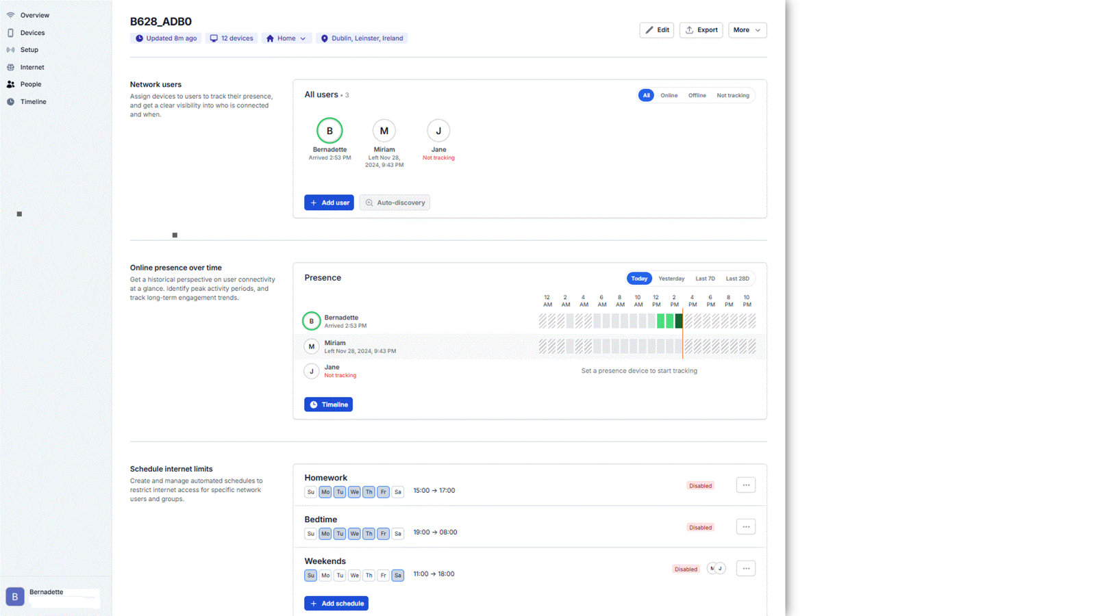The height and width of the screenshot is (616, 1096).
Task: Click the Internet globe icon
Action: [10, 67]
